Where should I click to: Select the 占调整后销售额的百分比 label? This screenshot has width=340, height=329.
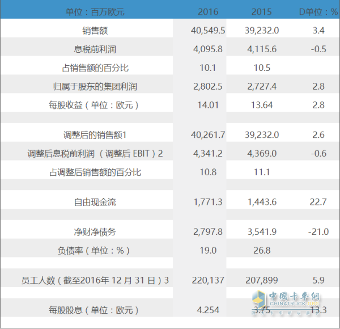[x=95, y=171]
